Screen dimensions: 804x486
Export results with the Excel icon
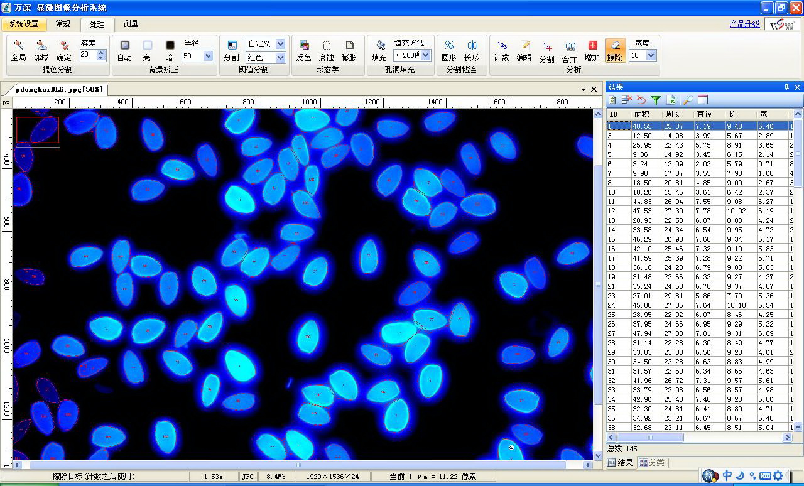coord(671,100)
